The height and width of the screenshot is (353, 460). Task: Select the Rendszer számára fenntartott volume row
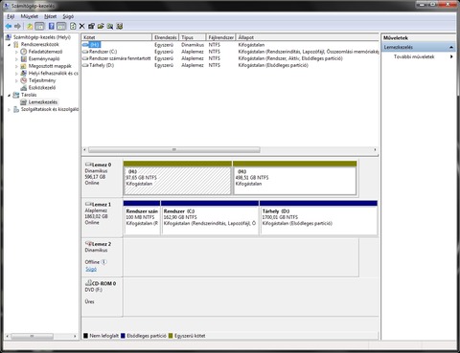click(230, 58)
